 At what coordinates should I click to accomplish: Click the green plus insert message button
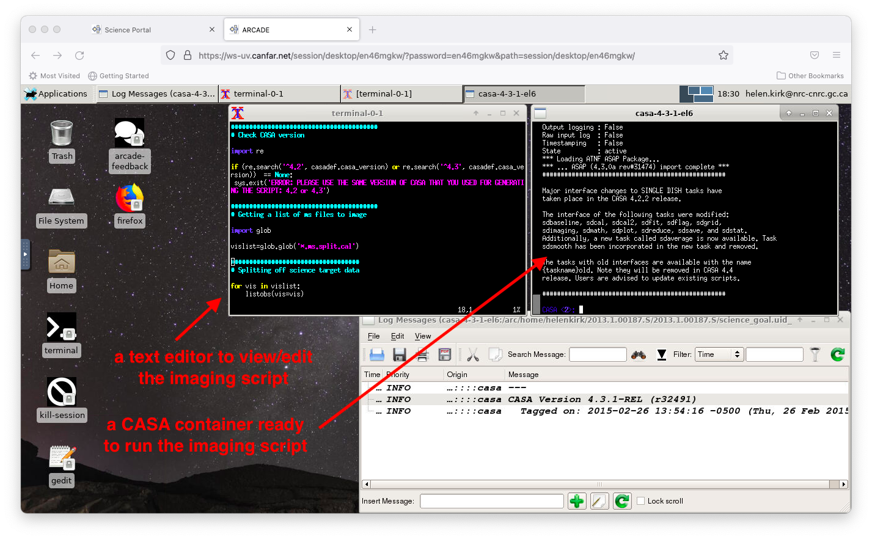(x=577, y=501)
